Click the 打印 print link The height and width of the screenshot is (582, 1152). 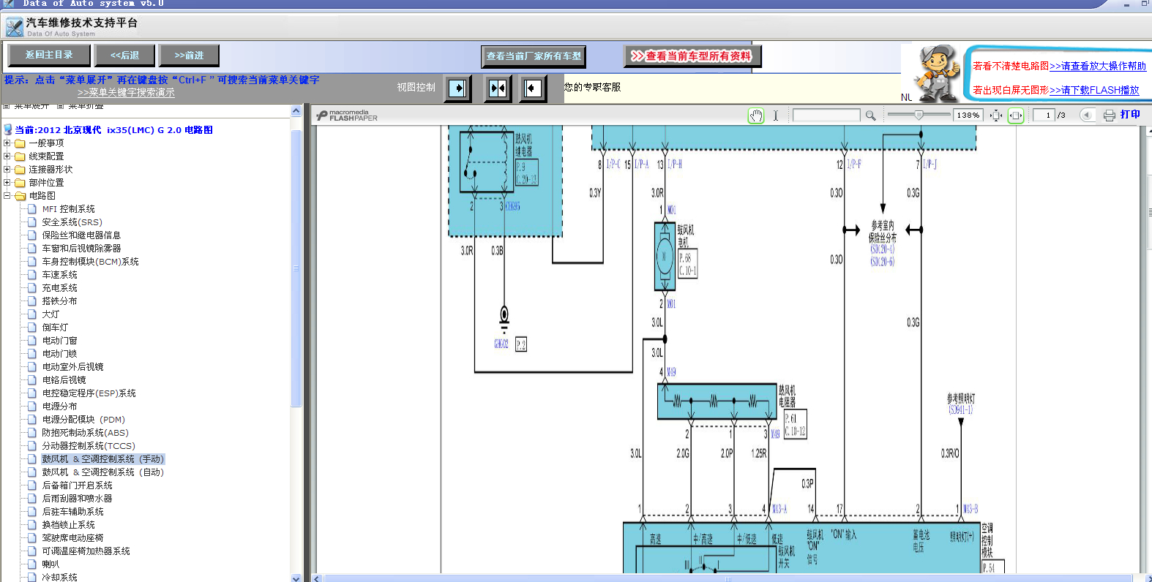tap(1130, 115)
